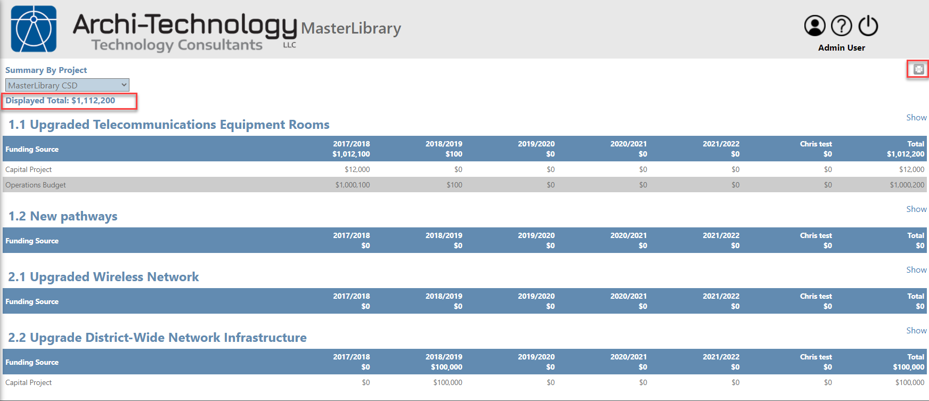
Task: Open the help question mark icon
Action: point(842,26)
